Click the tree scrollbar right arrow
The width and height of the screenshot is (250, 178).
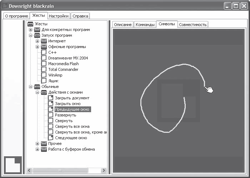pyautogui.click(x=104, y=171)
